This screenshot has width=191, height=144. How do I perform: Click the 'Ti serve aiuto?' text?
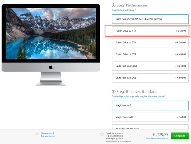pos(47,134)
